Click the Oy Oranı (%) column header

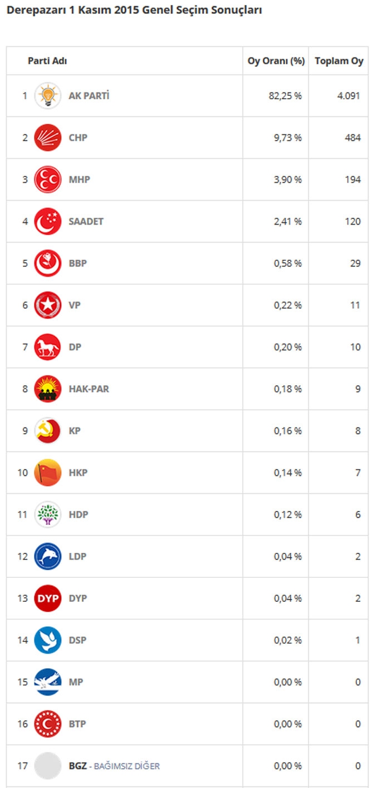(276, 61)
